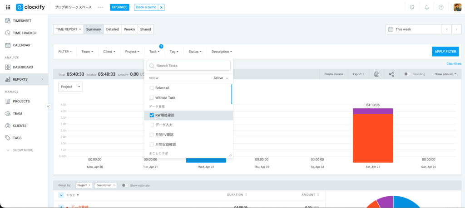The height and width of the screenshot is (208, 465).
Task: Click the print report icon
Action: (x=376, y=74)
